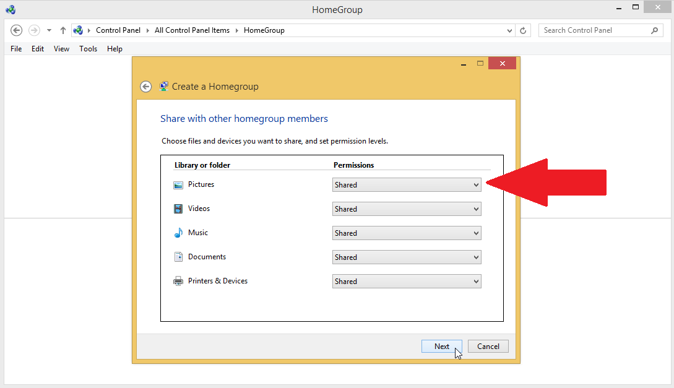Expand the breadcrumb arrow before Control Panel
674x388 pixels.
[89, 30]
